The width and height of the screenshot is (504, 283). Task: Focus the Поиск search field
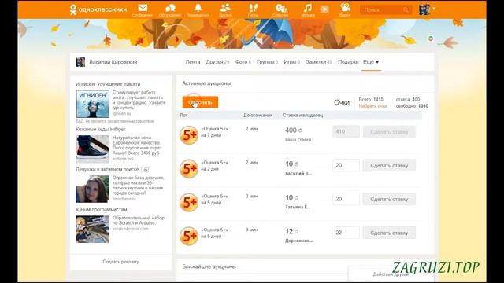pyautogui.click(x=386, y=10)
